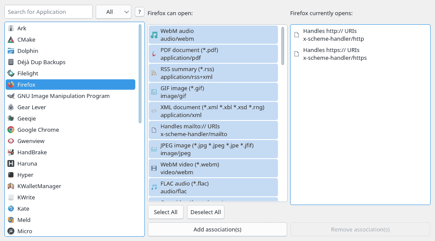Select Kate from the application list
The height and width of the screenshot is (241, 435).
click(70, 208)
